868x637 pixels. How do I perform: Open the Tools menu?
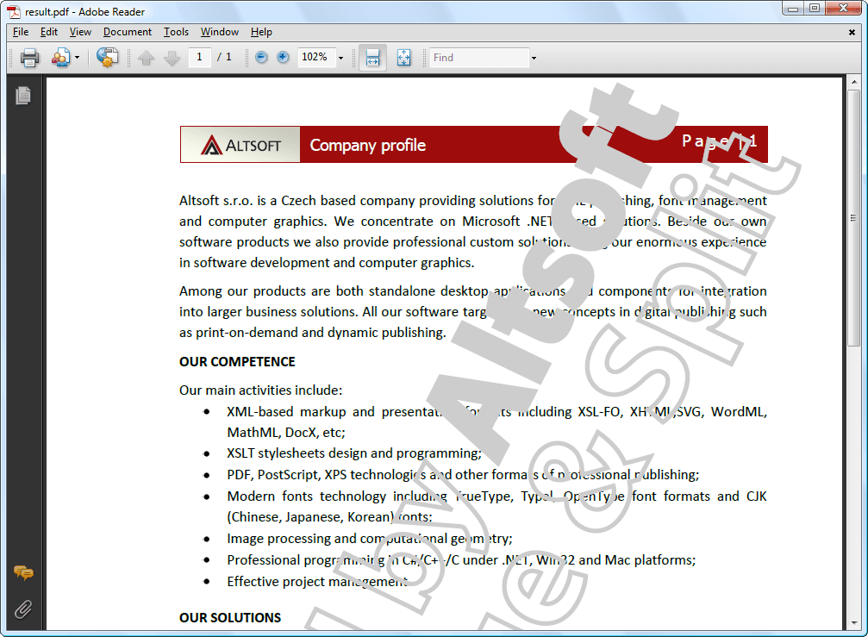point(176,32)
